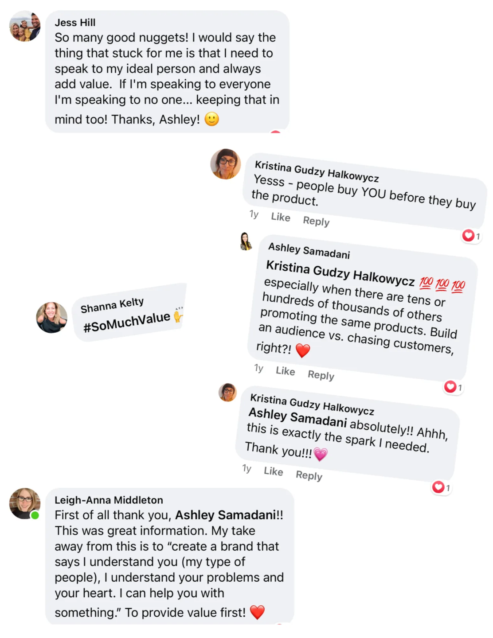
Task: Click Kristina's avatar beside "people buy YOU" comment
Action: (226, 164)
